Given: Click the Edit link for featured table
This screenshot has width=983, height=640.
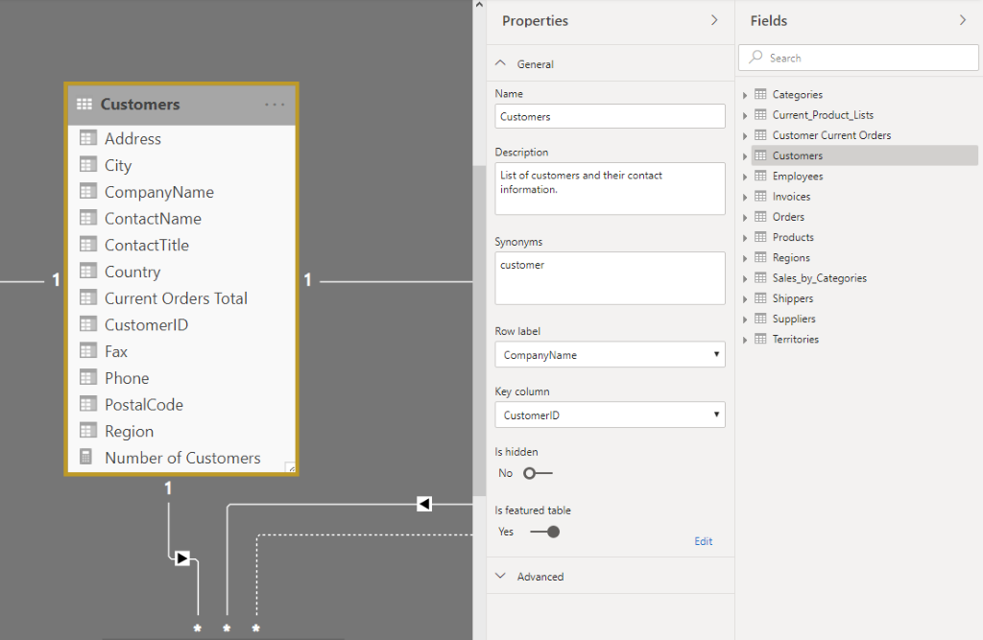Looking at the screenshot, I should pos(704,541).
